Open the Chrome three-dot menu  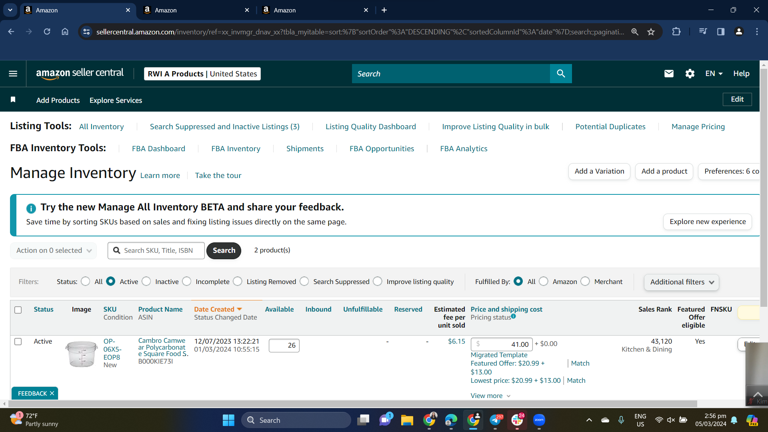[x=757, y=32]
